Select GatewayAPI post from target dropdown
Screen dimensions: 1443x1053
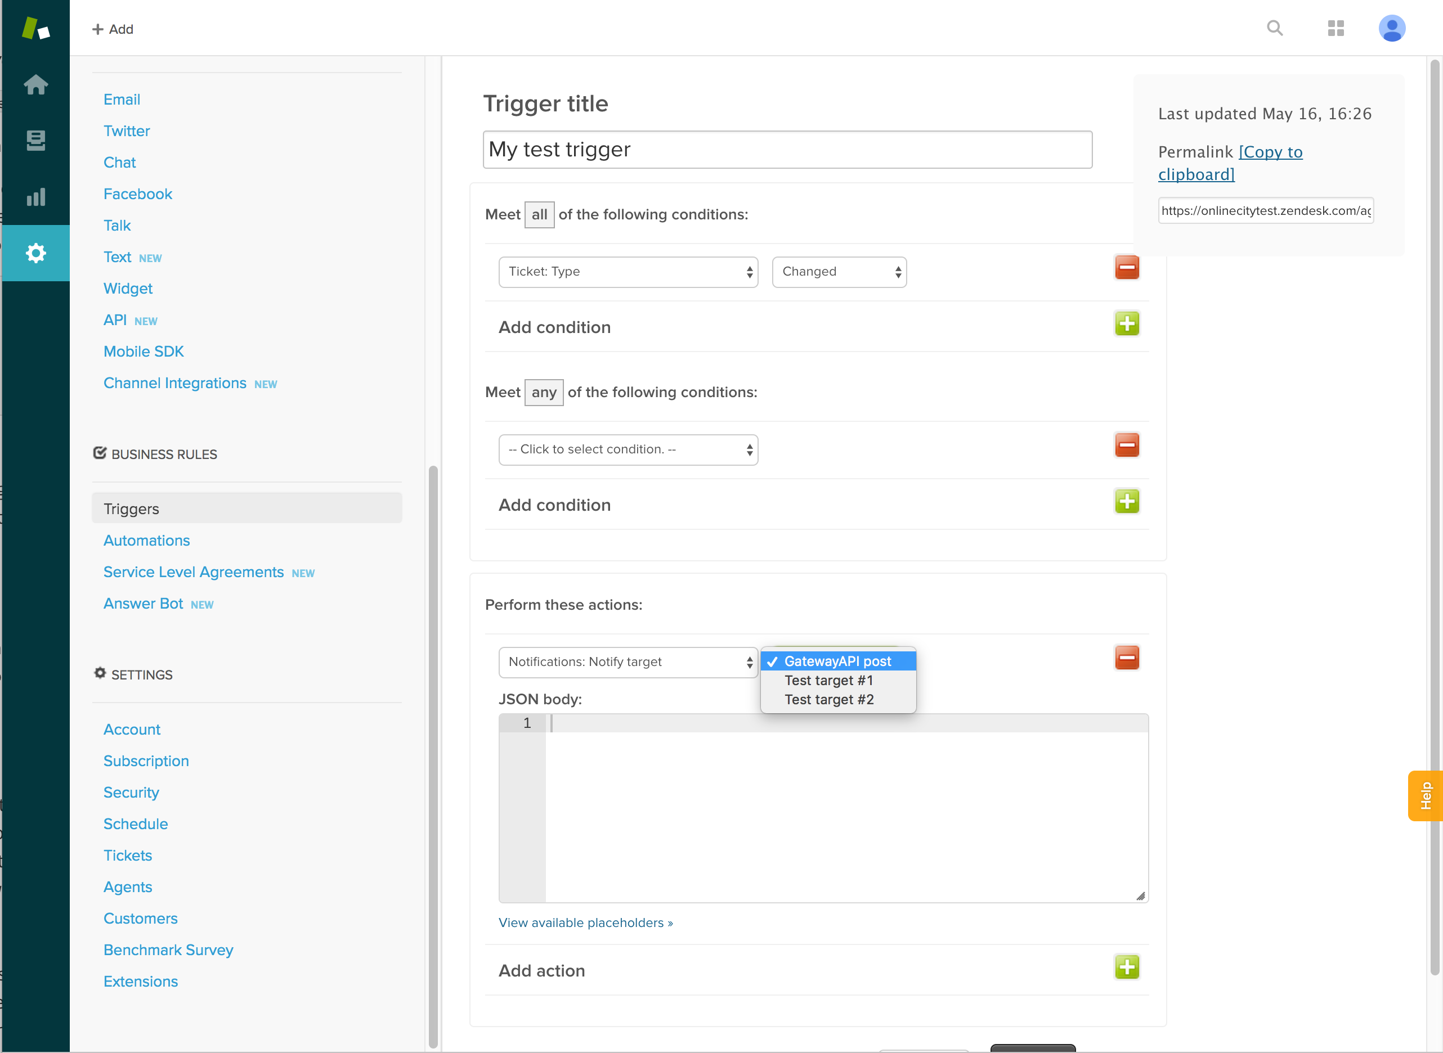[x=837, y=661]
